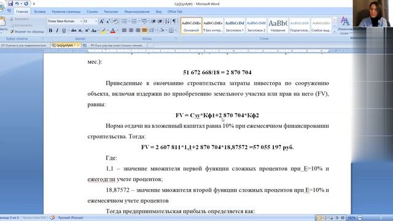Expand the font size 12 dropdown arrow
Viewport: 393px width, 221px height.
(96, 21)
